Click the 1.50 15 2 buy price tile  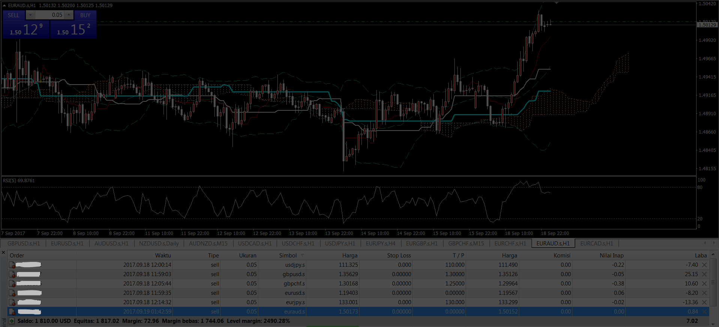[73, 29]
